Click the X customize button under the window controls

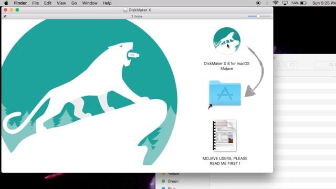5,16
